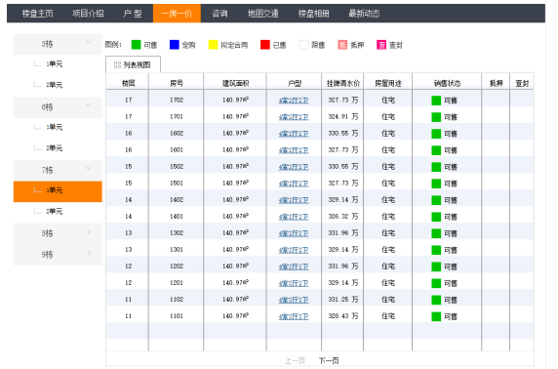Click the white 限售 legend swatch
The width and height of the screenshot is (558, 369).
(x=304, y=45)
